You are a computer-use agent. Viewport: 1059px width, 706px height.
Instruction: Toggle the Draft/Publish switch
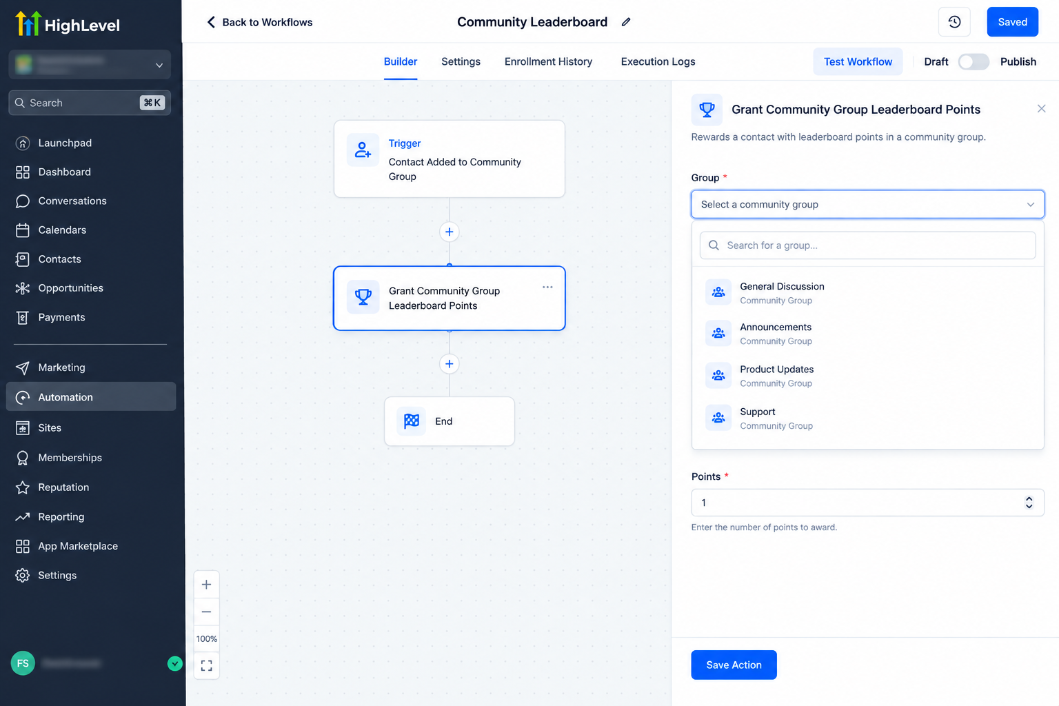pyautogui.click(x=974, y=61)
